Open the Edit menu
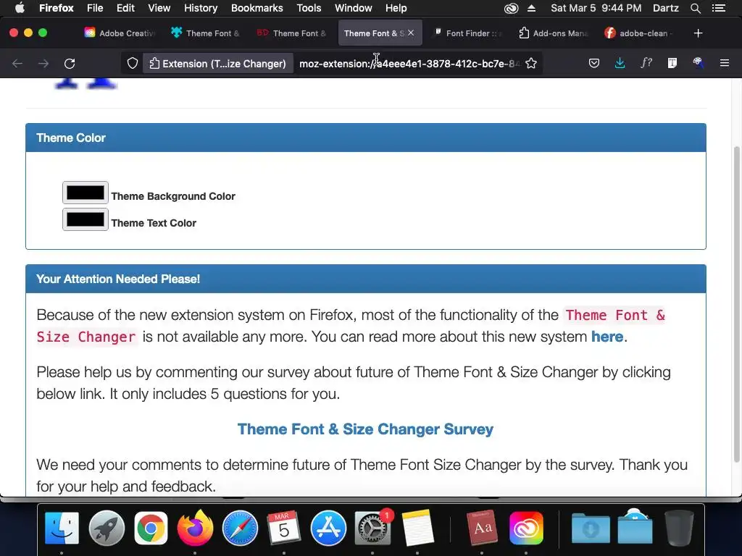The width and height of the screenshot is (742, 556). [x=125, y=8]
